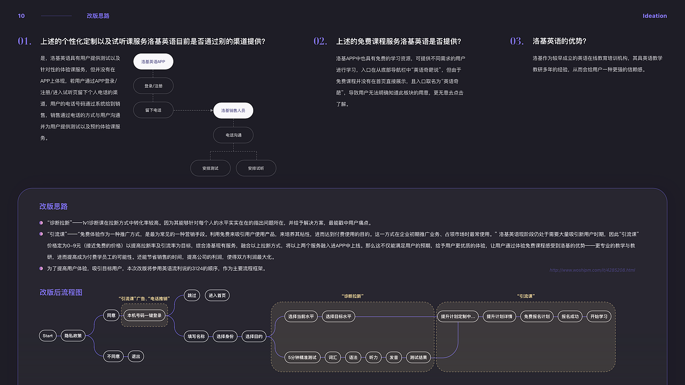Select the 退出 node
This screenshot has width=685, height=385.
135,356
